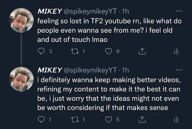Open MIKEY display name on first tweet
This screenshot has width=192, height=129.
click(x=50, y=11)
